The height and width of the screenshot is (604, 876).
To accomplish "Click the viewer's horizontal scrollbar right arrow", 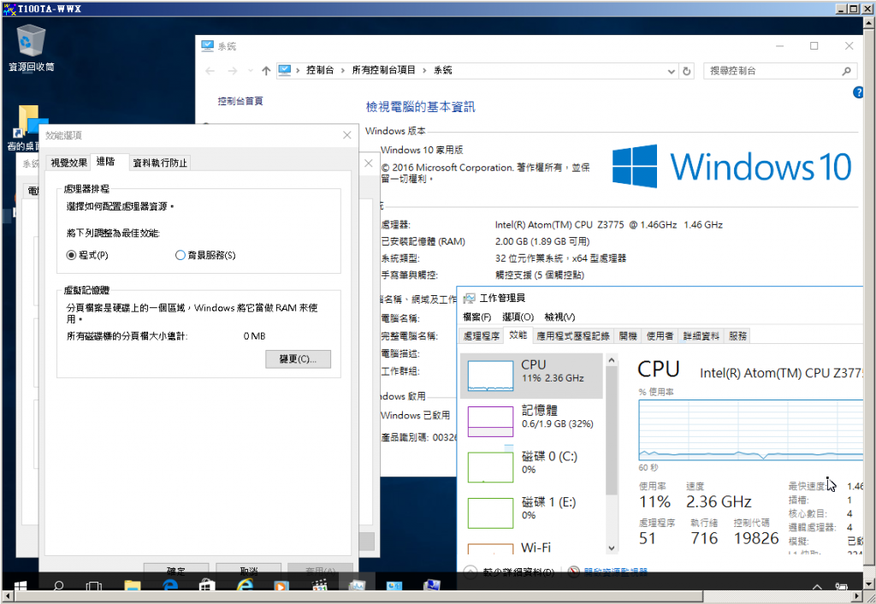I will coord(858,597).
